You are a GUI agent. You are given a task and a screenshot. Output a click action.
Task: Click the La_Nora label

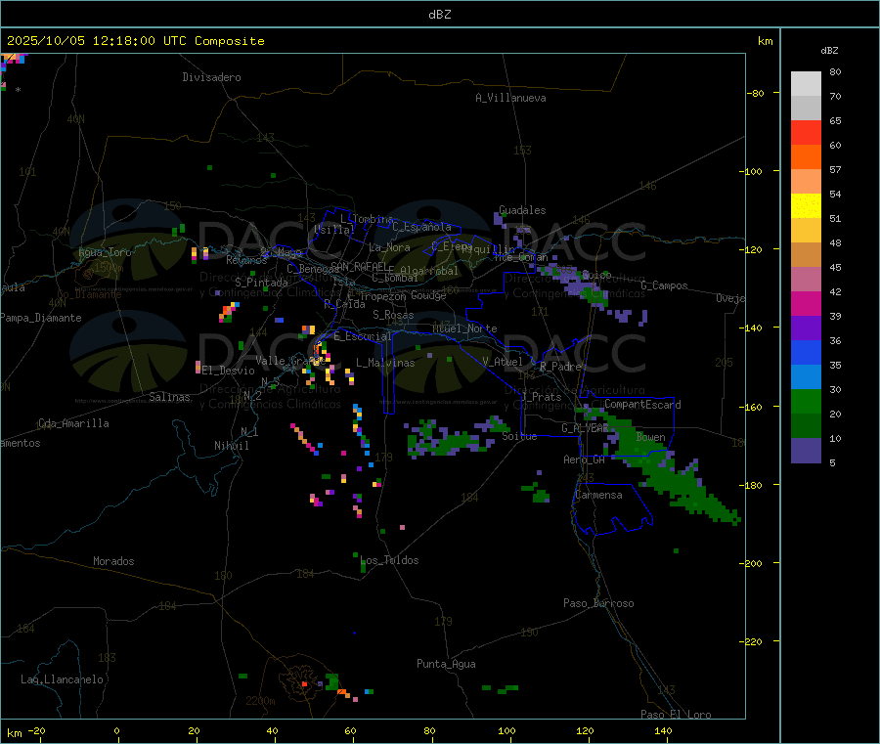point(389,247)
